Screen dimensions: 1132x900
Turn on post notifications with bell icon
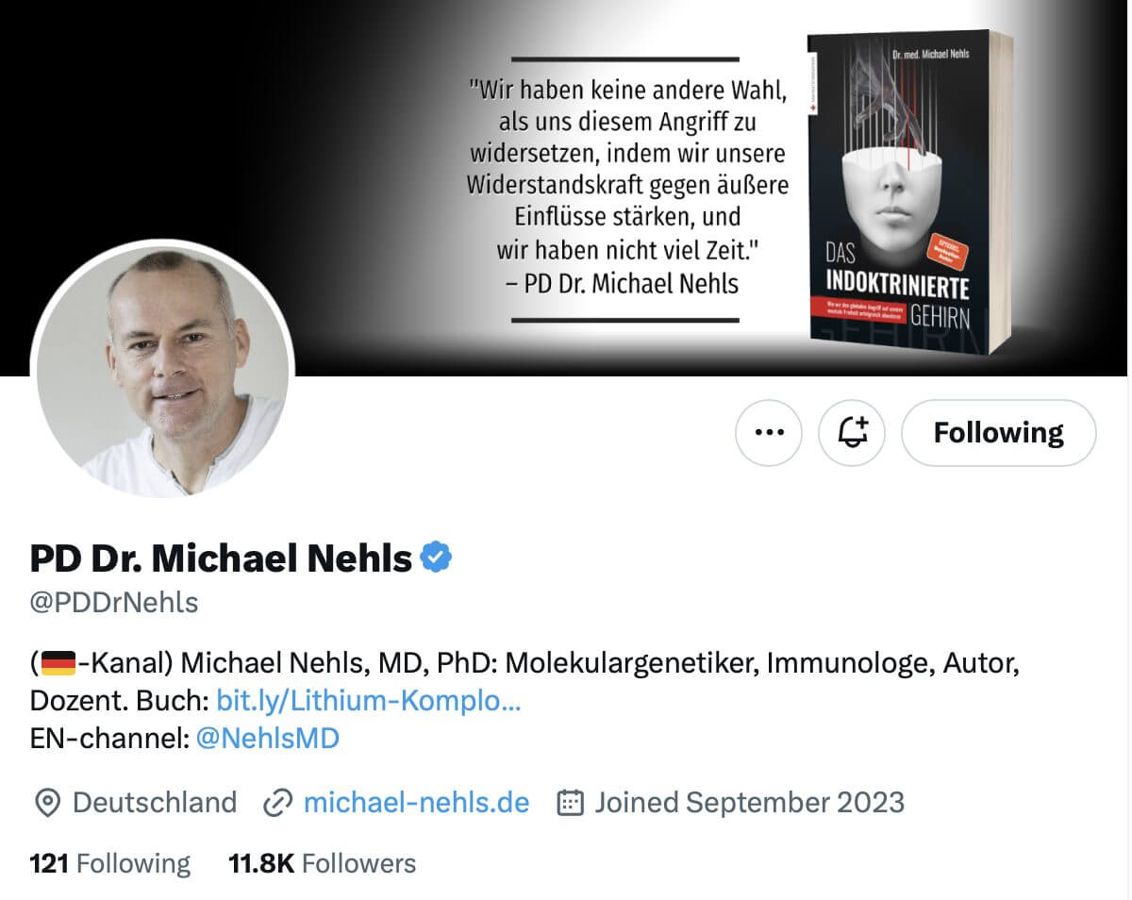pyautogui.click(x=852, y=433)
